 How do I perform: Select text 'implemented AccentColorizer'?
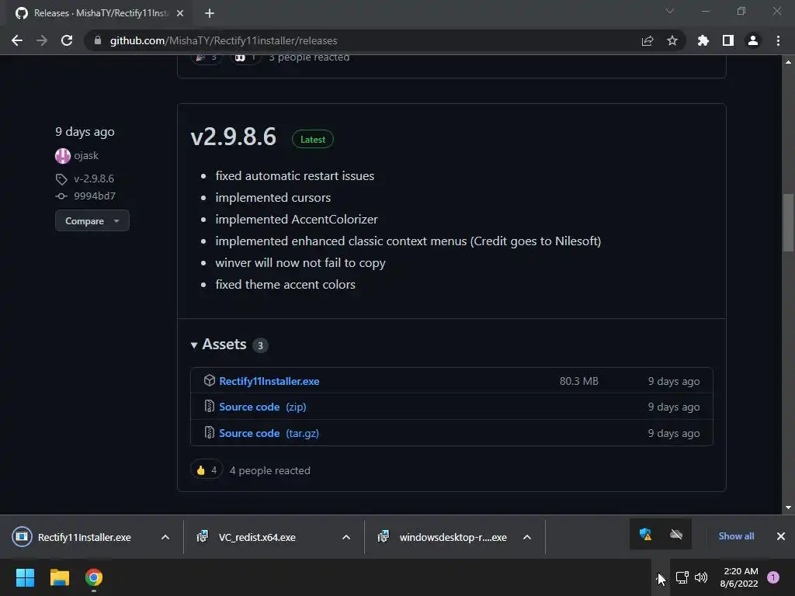[297, 220]
